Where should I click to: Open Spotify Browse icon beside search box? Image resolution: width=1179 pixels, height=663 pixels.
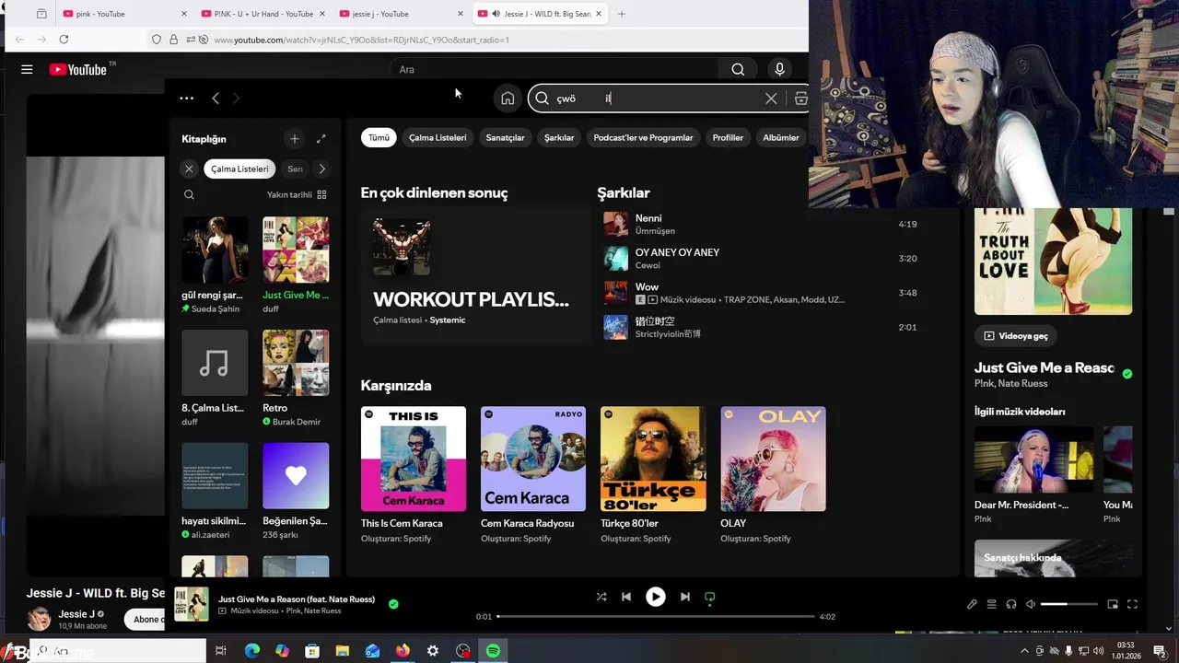pyautogui.click(x=800, y=99)
